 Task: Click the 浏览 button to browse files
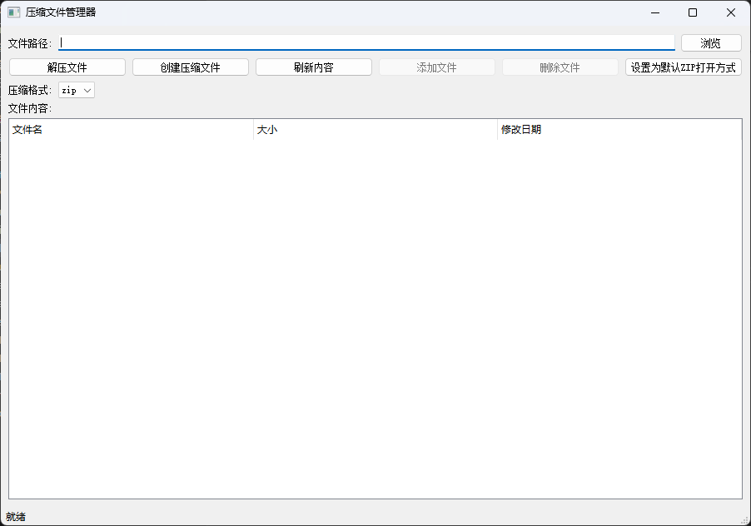pyautogui.click(x=710, y=42)
